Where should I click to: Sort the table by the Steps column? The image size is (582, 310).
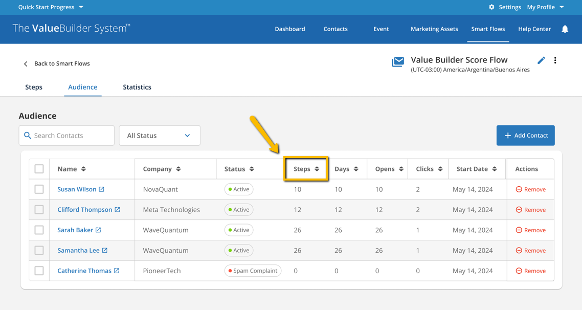coord(306,168)
